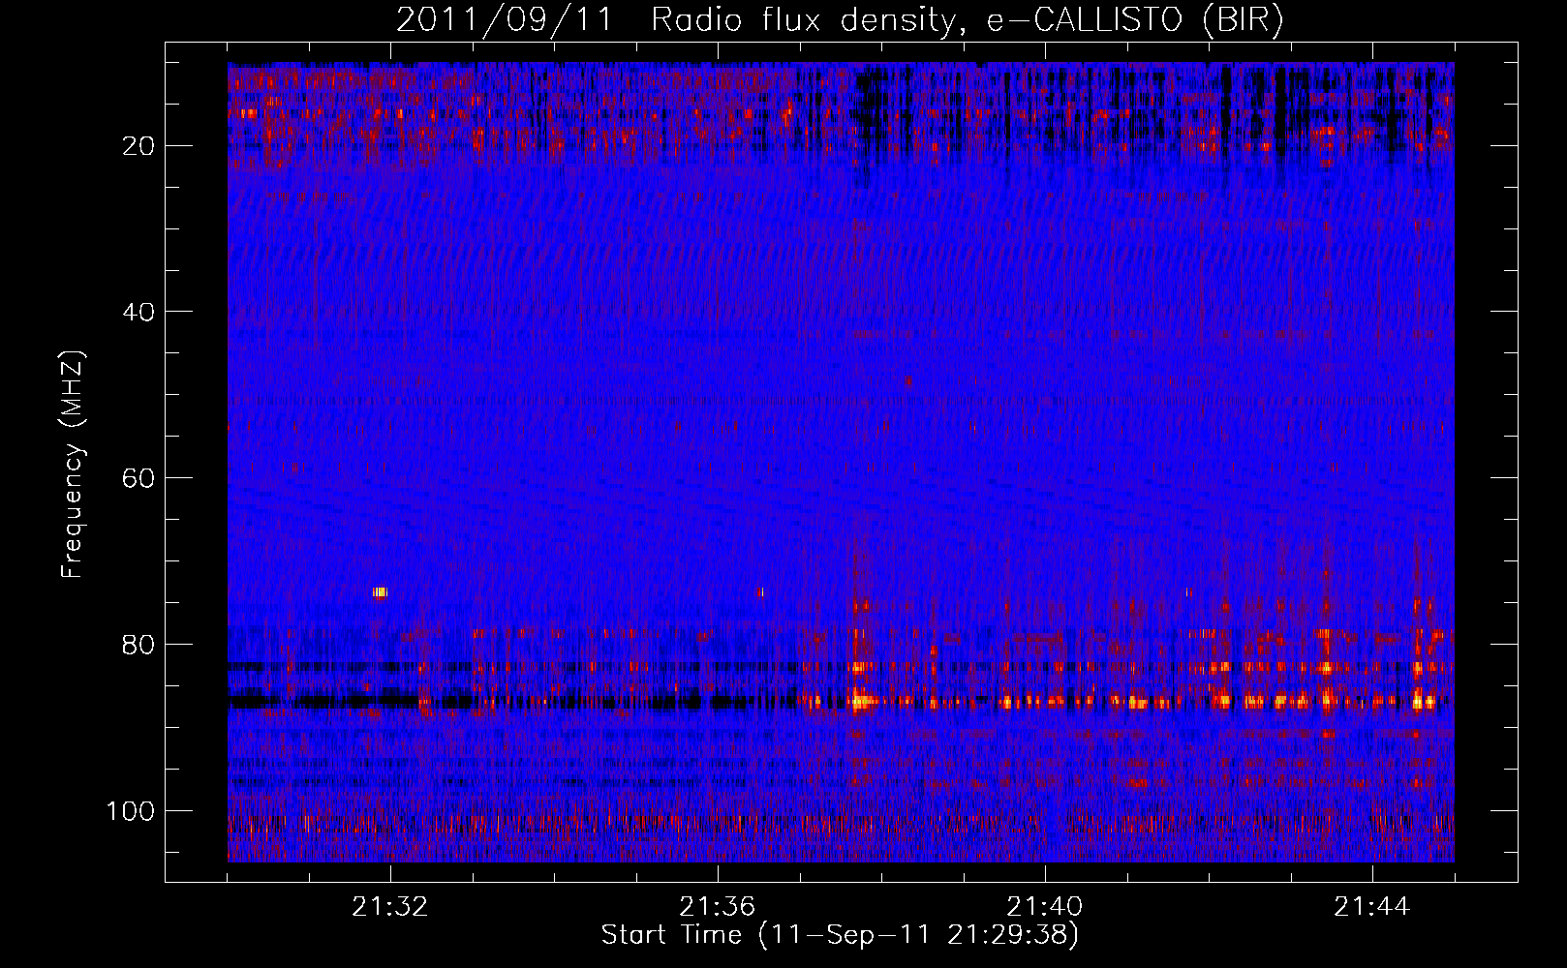Click the 'Start Time (11-Sep-11 21:29:38)' label
Screen dimensions: 1567x968
840,935
